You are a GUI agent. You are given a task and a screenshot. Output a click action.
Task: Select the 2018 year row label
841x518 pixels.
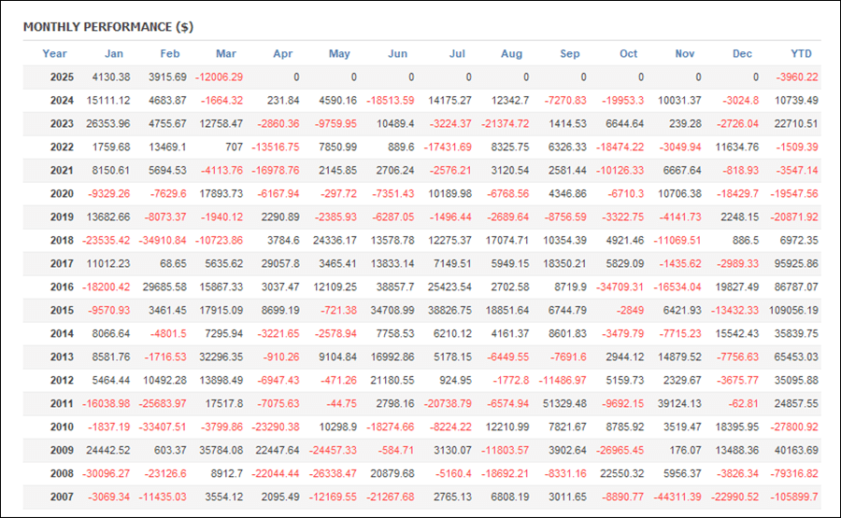(62, 241)
